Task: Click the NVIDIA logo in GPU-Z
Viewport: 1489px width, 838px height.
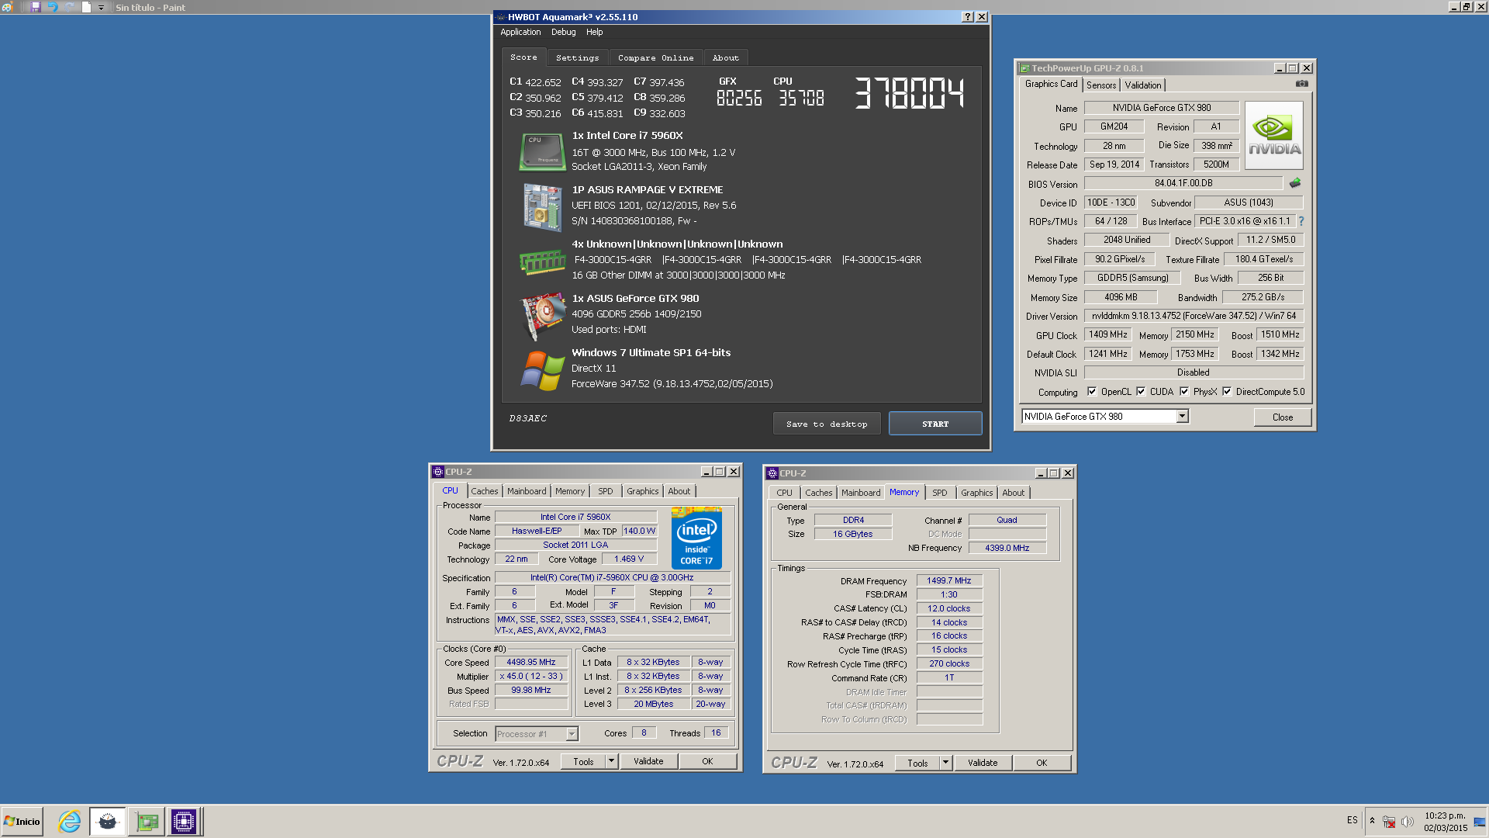Action: (x=1273, y=135)
